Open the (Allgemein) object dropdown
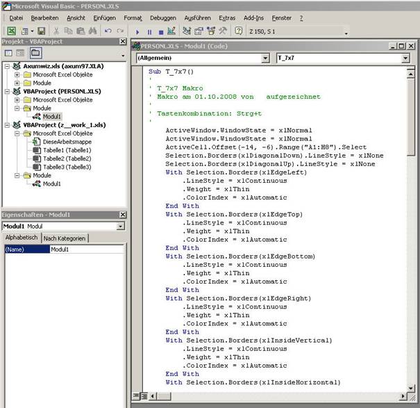 click(264, 58)
